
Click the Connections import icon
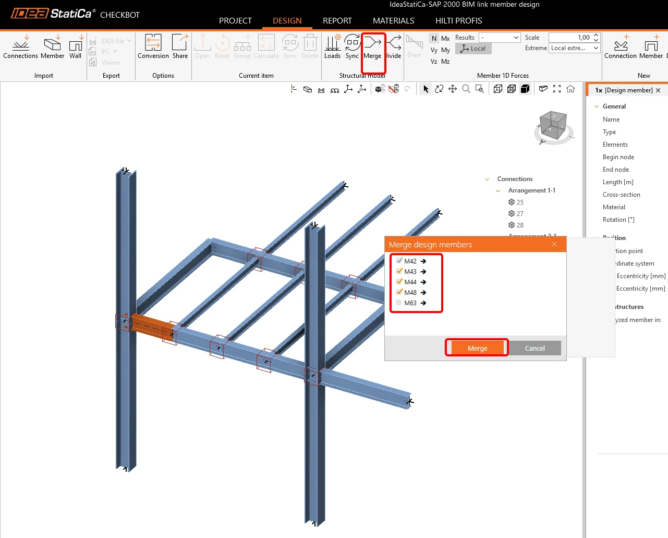click(20, 47)
